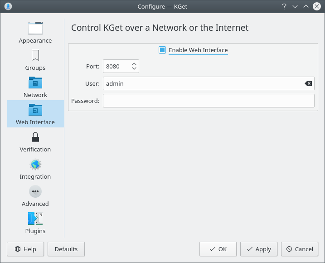Cancel the configuration dialog
The image size is (325, 263).
300,249
